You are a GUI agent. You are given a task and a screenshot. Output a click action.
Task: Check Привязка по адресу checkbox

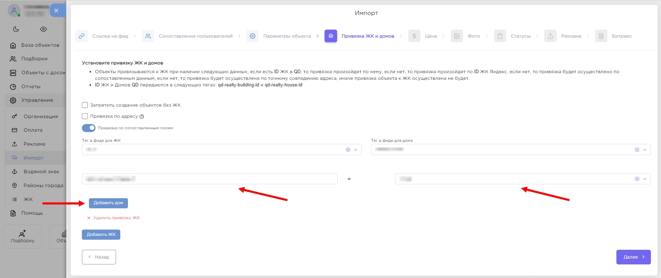85,116
